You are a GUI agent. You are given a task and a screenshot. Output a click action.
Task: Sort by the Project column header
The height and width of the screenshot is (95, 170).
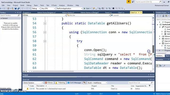tap(94, 86)
